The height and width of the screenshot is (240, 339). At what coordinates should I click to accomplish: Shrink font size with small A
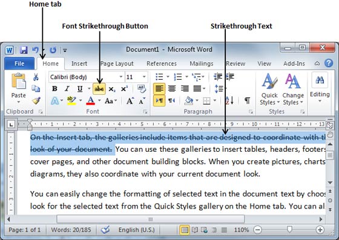pyautogui.click(x=142, y=101)
